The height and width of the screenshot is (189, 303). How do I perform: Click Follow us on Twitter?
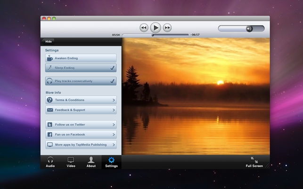point(81,125)
